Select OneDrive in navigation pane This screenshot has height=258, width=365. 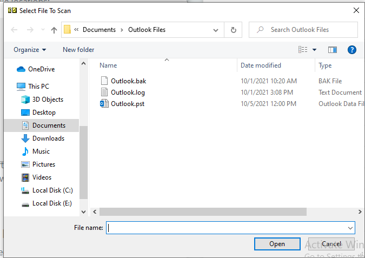click(42, 69)
